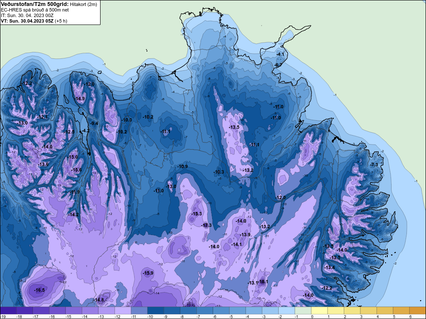Viewport: 426px width, 319px height.
Task: Click the -4.2 temperature label
Action: pos(86,130)
